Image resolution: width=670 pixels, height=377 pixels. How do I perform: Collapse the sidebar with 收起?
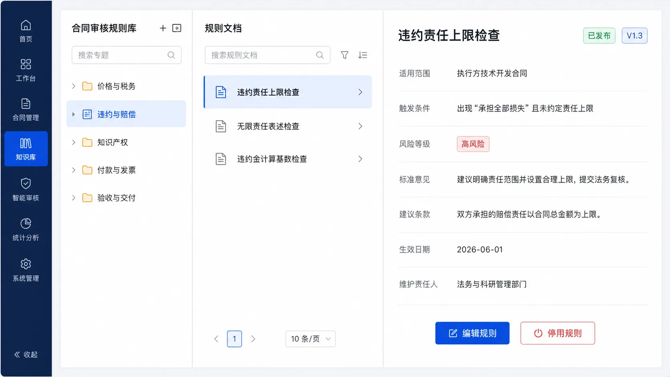[x=26, y=355]
